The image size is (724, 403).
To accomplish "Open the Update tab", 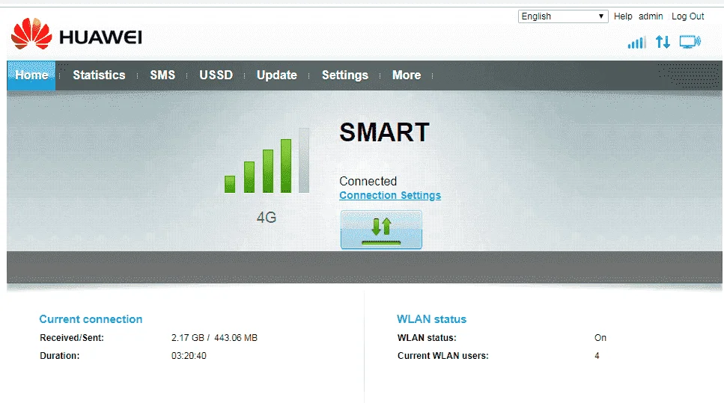I will click(x=276, y=76).
